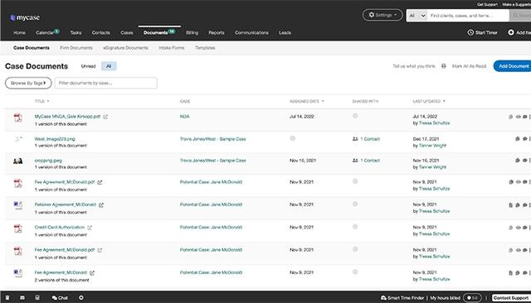Open the Filter documents by case box
This screenshot has width=531, height=303.
[105, 83]
